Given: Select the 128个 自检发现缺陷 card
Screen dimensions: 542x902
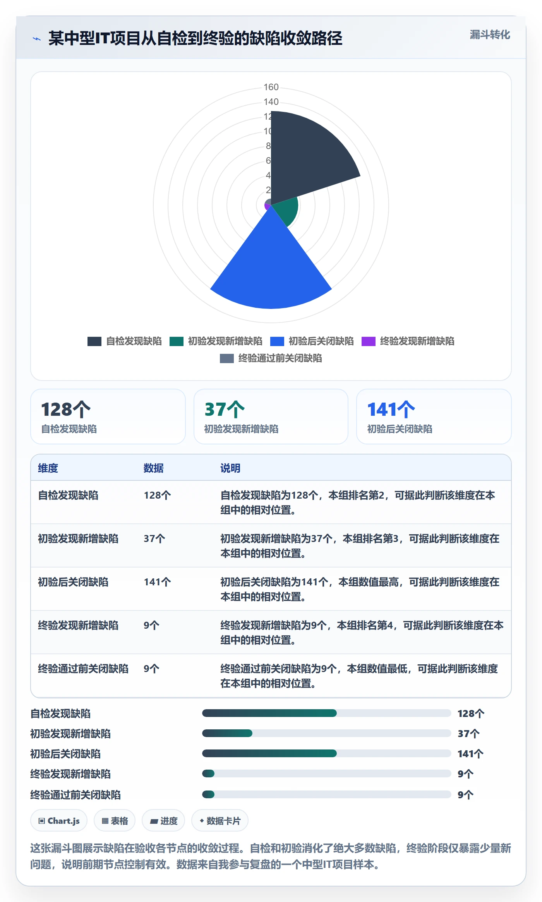Looking at the screenshot, I should pos(108,417).
